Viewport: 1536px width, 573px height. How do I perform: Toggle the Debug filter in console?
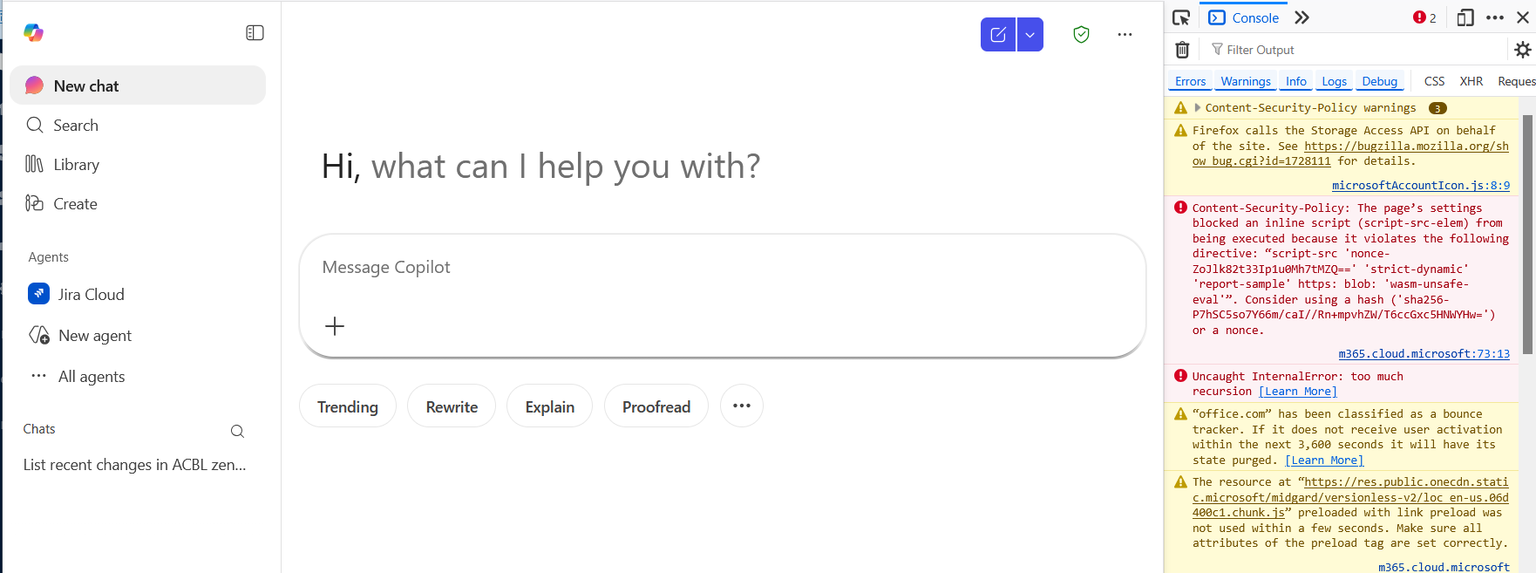1379,81
